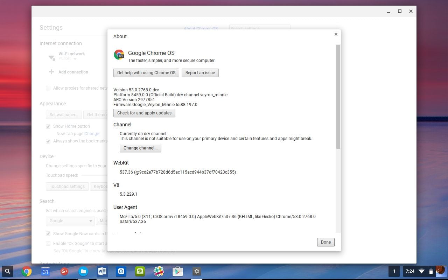This screenshot has width=448, height=280.
Task: Open the Slack app from the shelf
Action: [x=159, y=271]
